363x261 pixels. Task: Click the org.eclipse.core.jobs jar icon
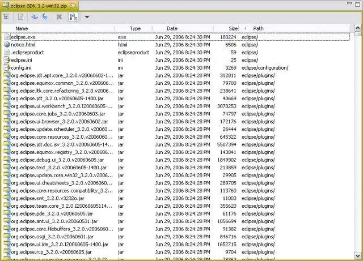point(7,113)
